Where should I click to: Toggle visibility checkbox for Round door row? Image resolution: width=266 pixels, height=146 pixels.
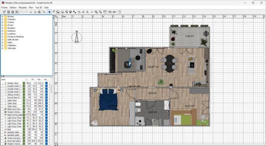[46, 98]
